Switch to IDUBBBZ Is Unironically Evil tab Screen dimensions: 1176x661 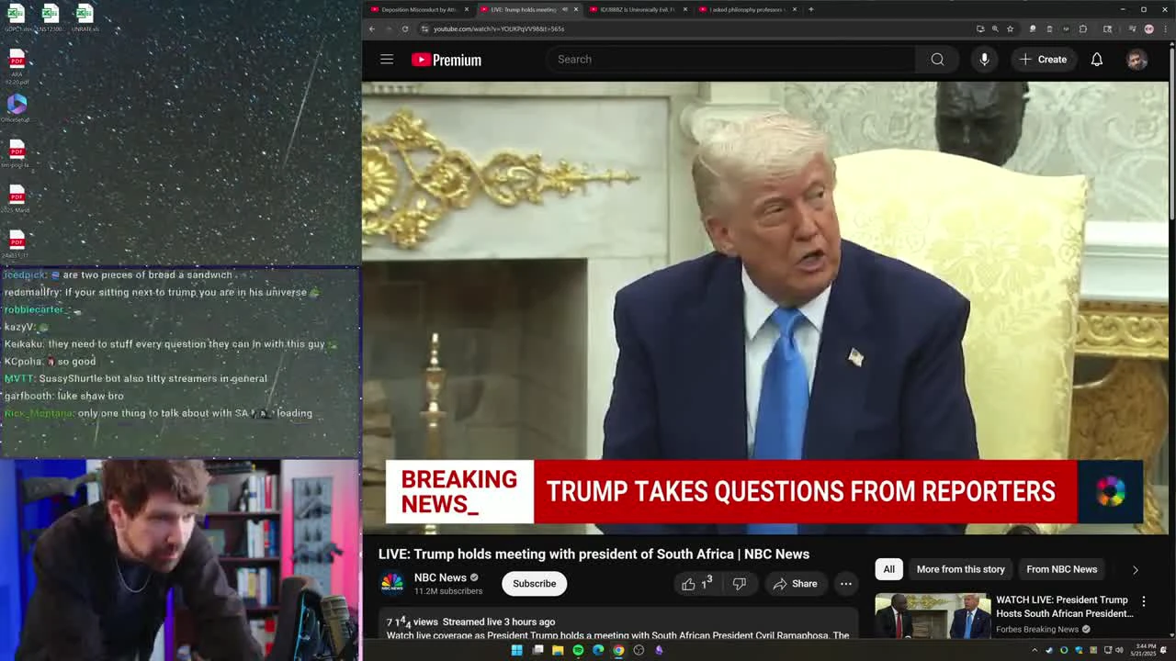[637, 9]
